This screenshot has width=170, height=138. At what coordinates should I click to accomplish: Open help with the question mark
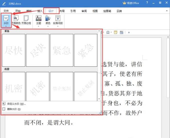(x=147, y=3)
